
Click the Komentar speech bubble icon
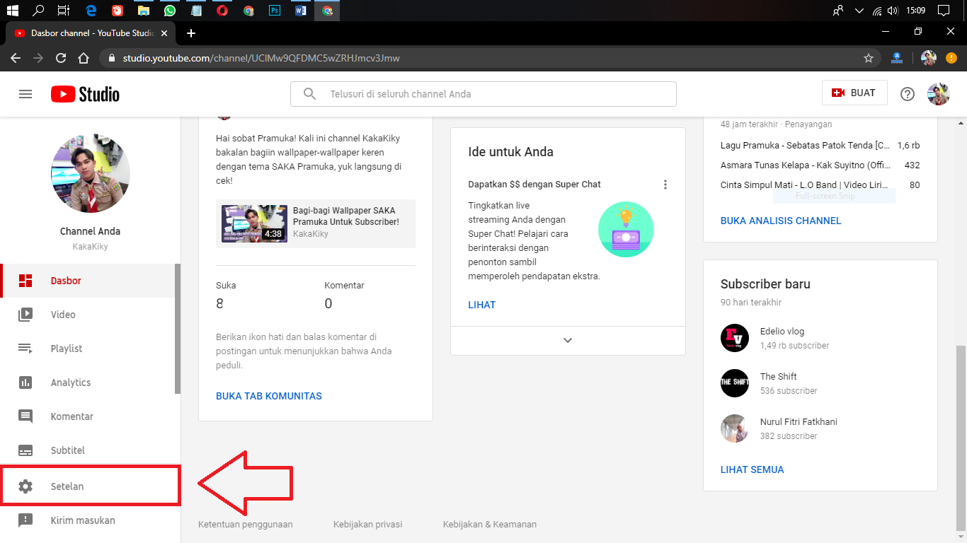pos(25,416)
